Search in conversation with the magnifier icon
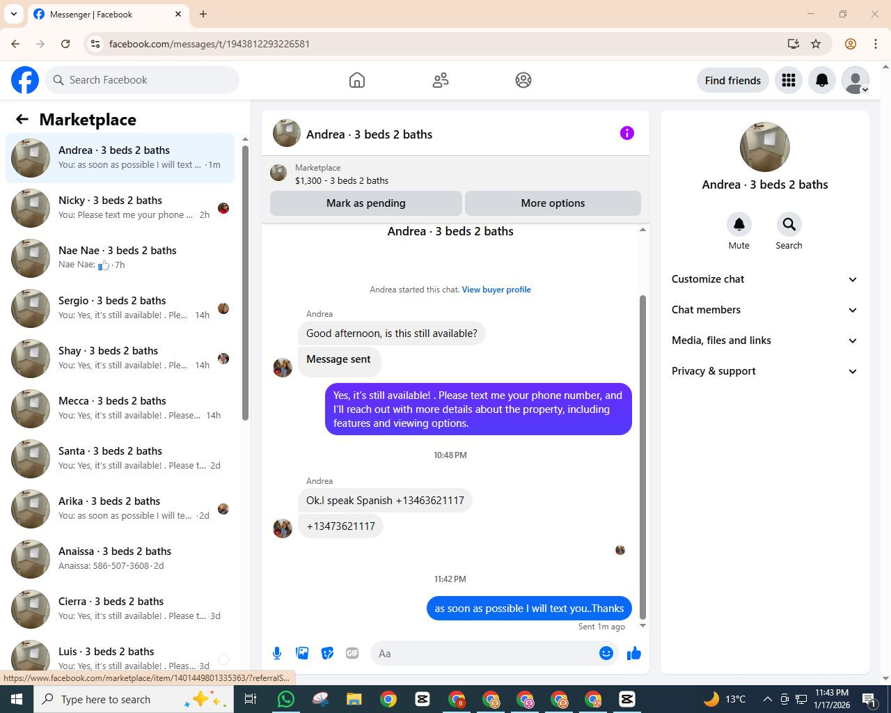Screen dimensions: 891x713 (789, 224)
